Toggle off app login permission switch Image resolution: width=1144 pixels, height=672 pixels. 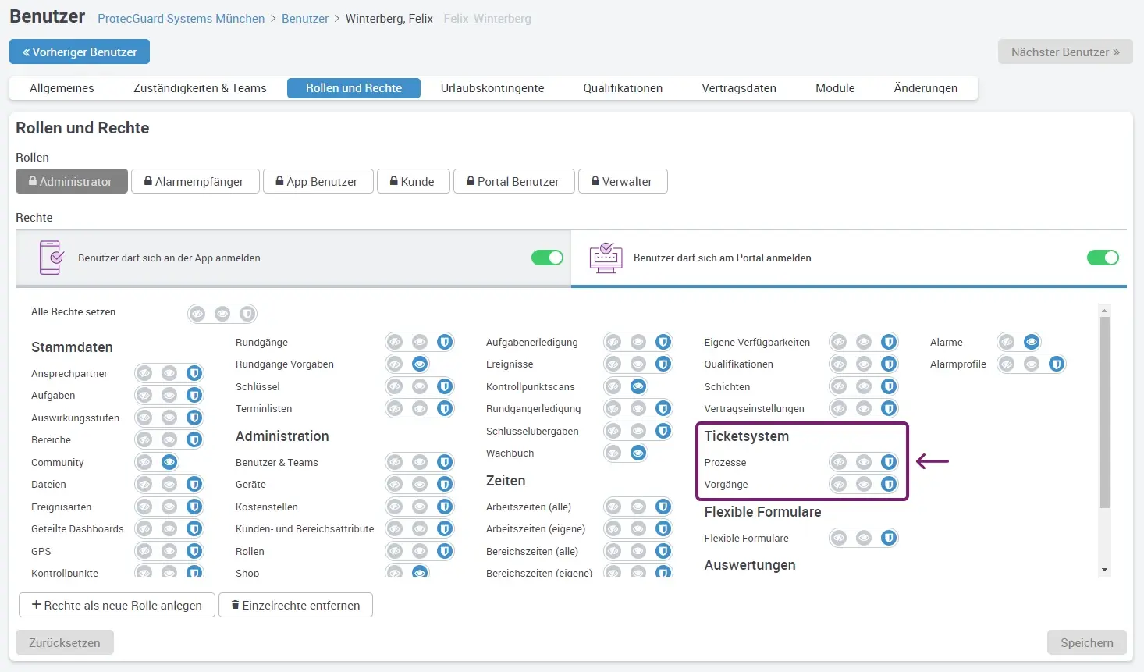pos(547,258)
